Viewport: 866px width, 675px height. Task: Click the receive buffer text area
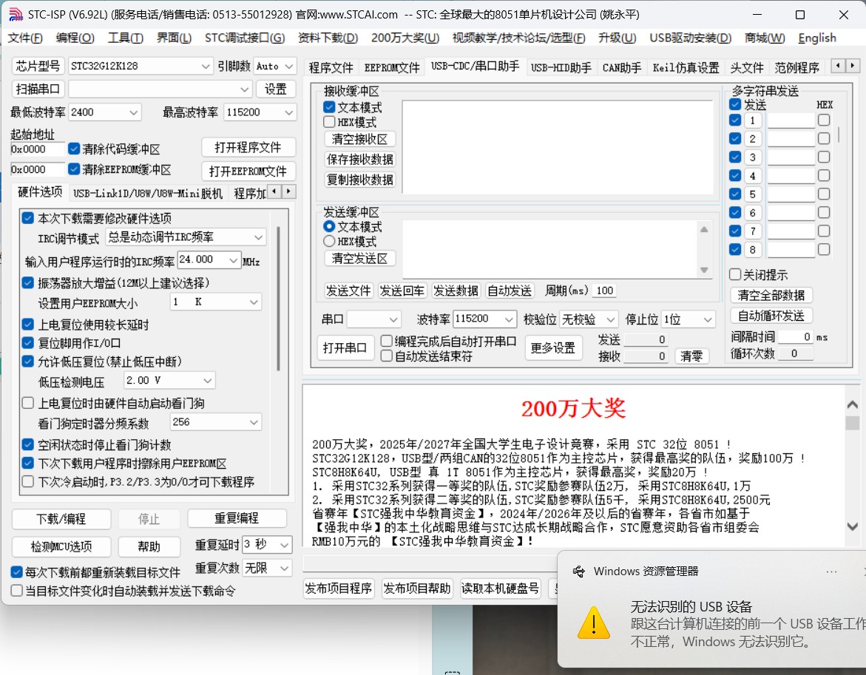(x=558, y=147)
